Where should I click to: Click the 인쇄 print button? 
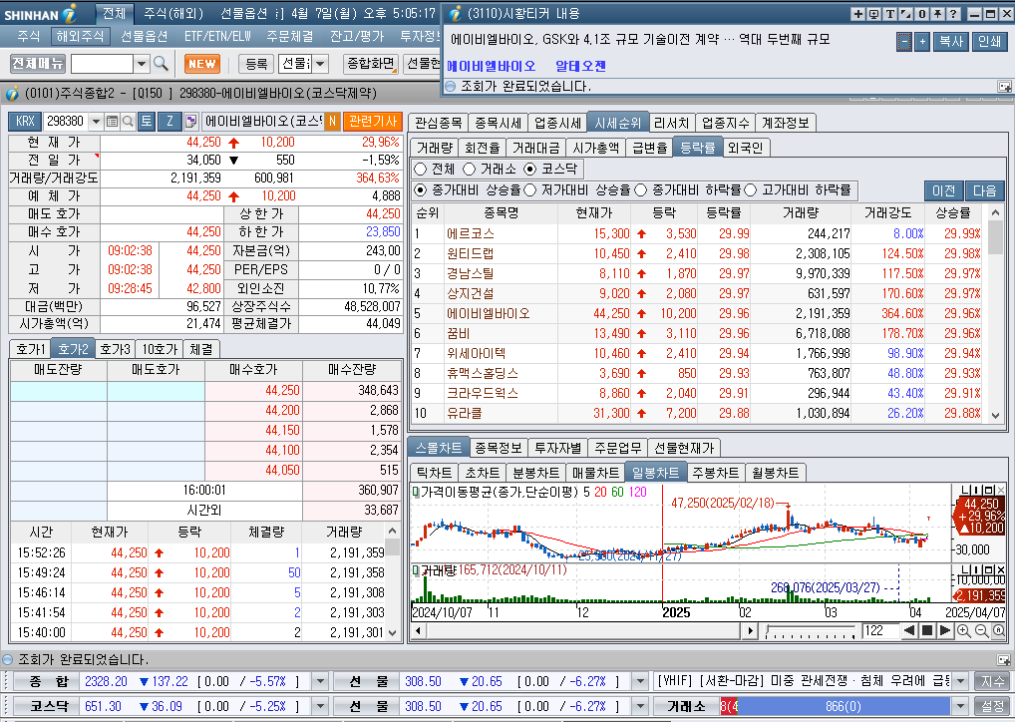(x=990, y=42)
